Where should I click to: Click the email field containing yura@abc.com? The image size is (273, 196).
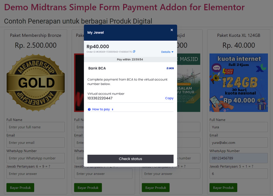tap(239, 143)
